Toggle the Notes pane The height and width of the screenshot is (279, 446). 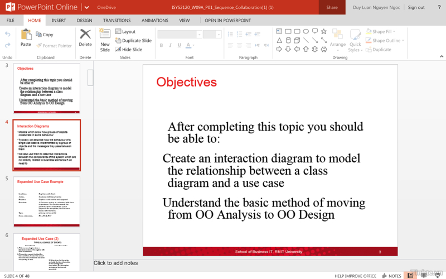click(x=391, y=276)
